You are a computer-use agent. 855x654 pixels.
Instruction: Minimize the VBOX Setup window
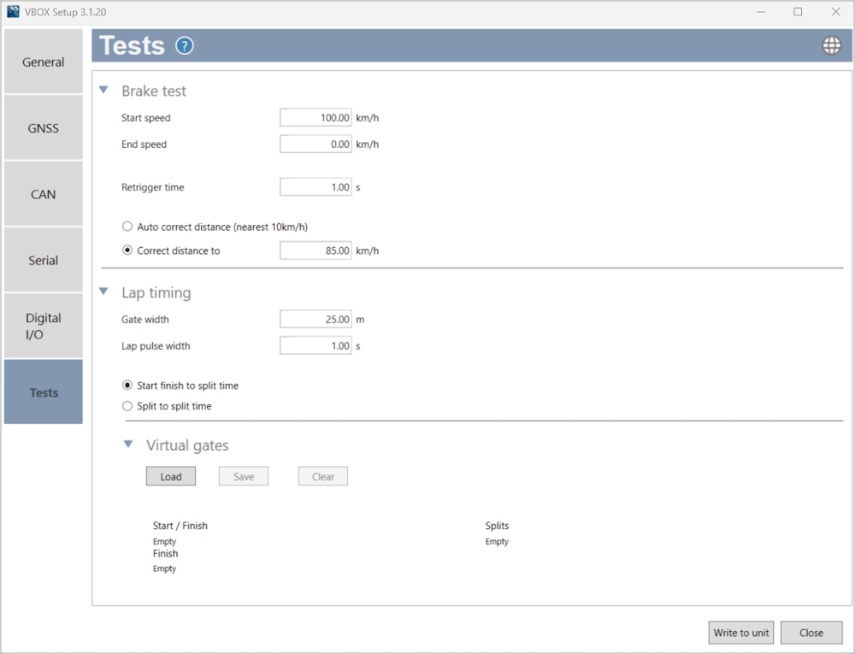coord(761,11)
